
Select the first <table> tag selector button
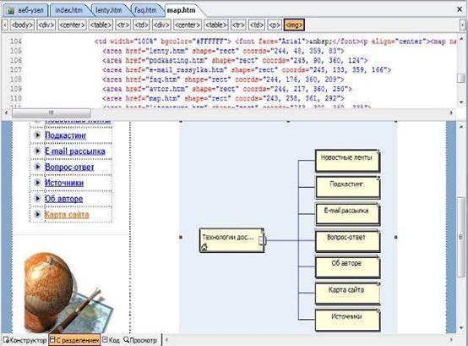pos(101,25)
